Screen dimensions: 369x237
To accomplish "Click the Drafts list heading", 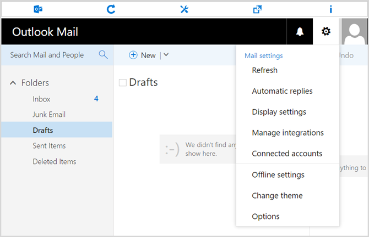I will 143,82.
